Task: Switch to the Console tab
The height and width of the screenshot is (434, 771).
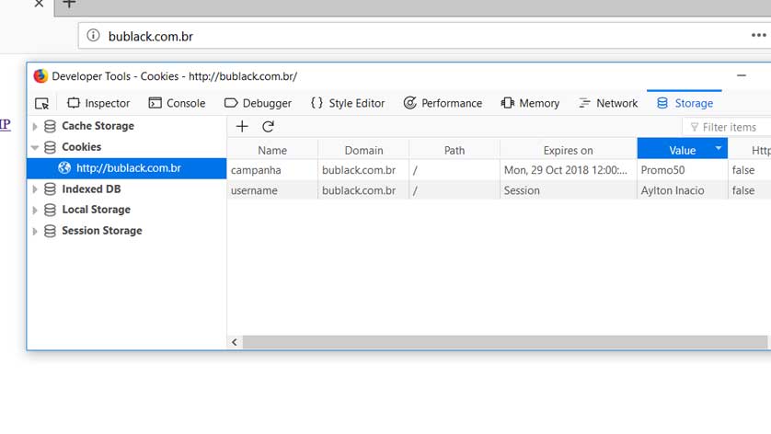Action: point(177,103)
